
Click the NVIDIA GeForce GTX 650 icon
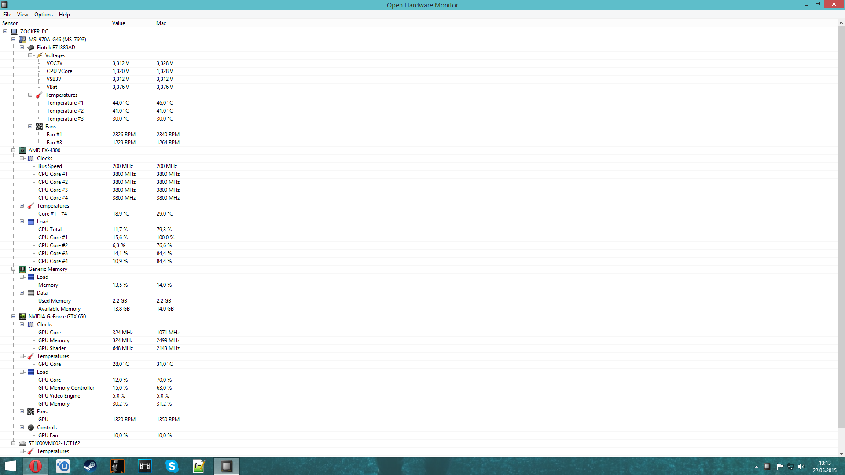(x=22, y=317)
